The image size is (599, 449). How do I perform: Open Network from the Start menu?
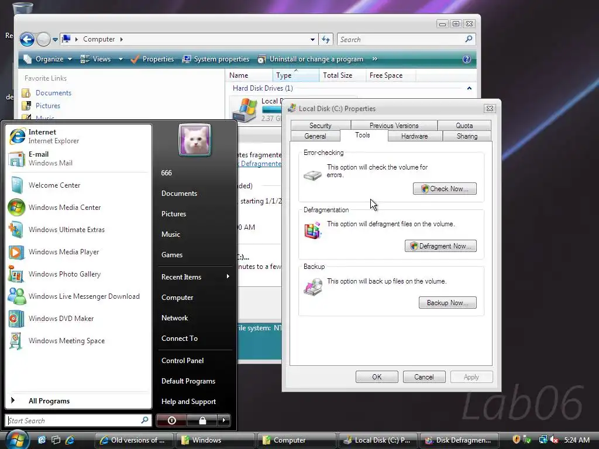click(195, 317)
